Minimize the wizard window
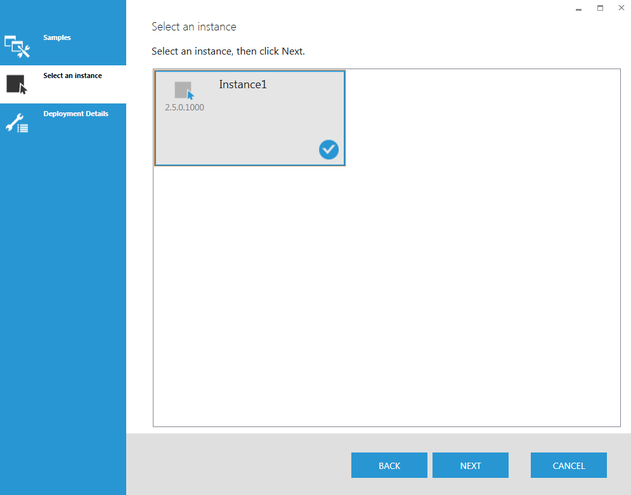Viewport: 631px width, 495px height. (579, 8)
